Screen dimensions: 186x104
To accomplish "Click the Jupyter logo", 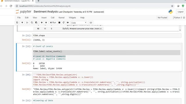I will point(24,12).
